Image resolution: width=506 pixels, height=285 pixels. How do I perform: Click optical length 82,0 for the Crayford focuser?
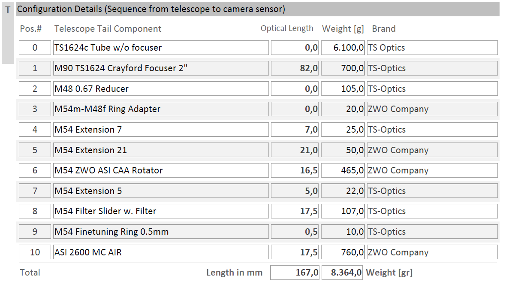coord(295,68)
